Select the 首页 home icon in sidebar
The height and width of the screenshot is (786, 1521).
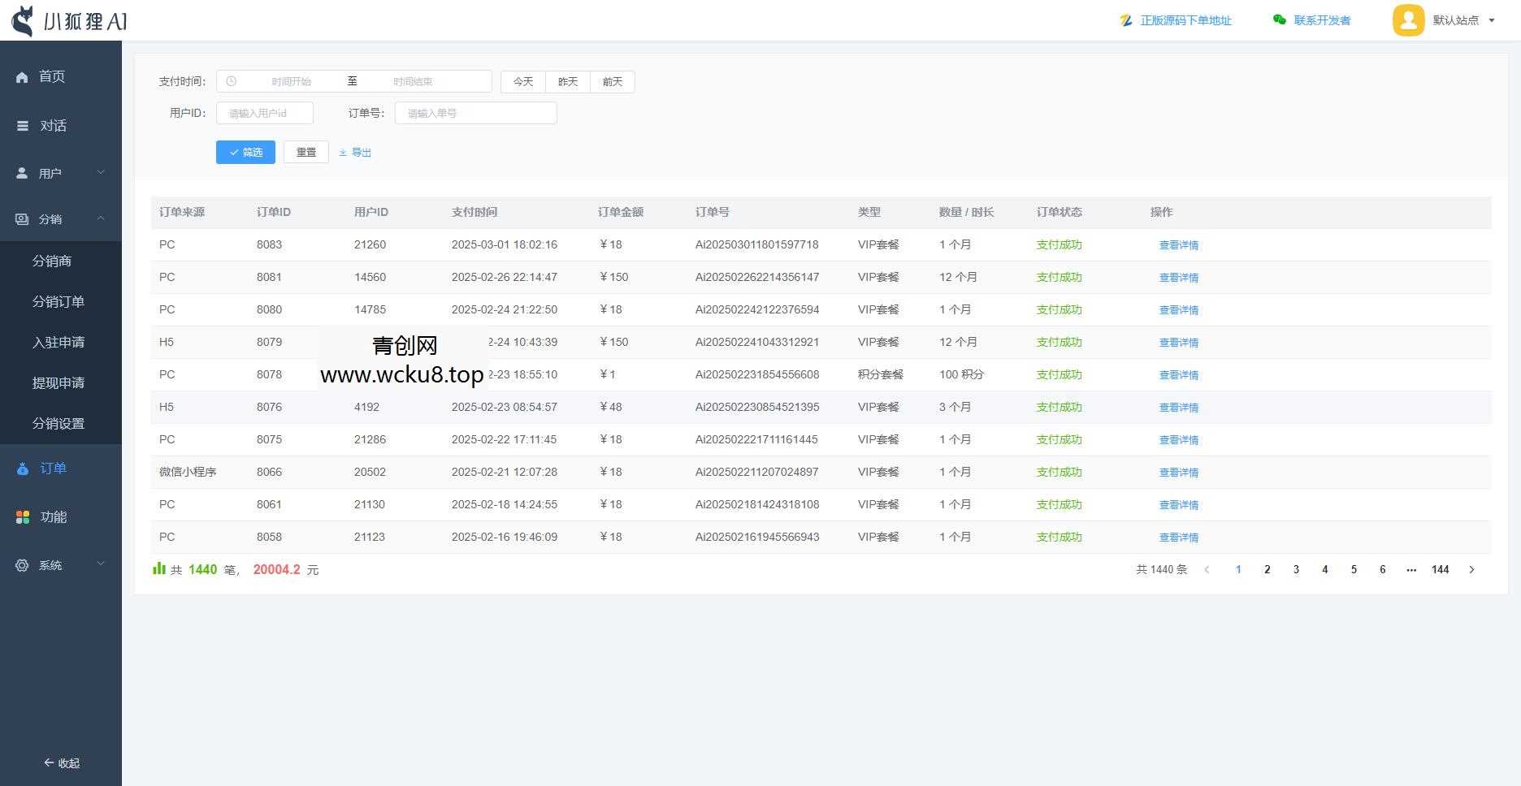point(21,76)
